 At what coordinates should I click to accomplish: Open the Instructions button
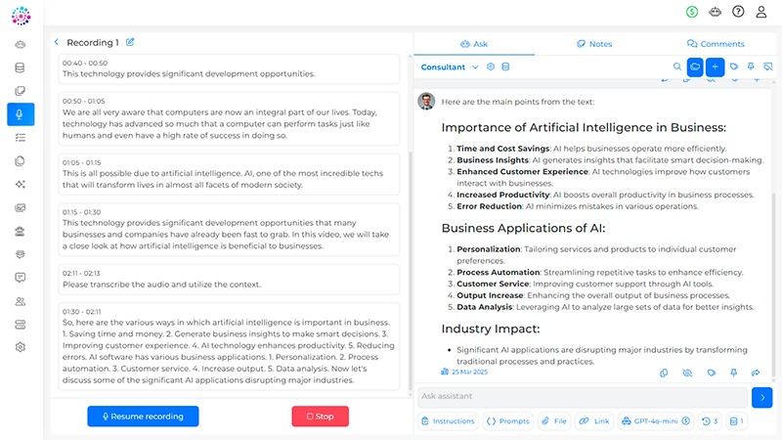(x=448, y=421)
